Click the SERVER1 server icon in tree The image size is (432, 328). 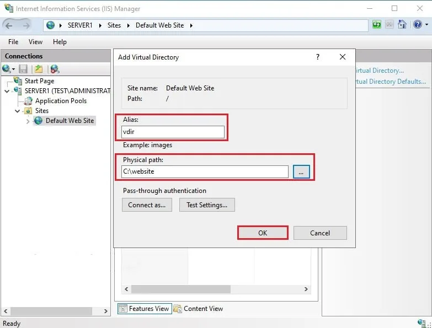pyautogui.click(x=18, y=90)
